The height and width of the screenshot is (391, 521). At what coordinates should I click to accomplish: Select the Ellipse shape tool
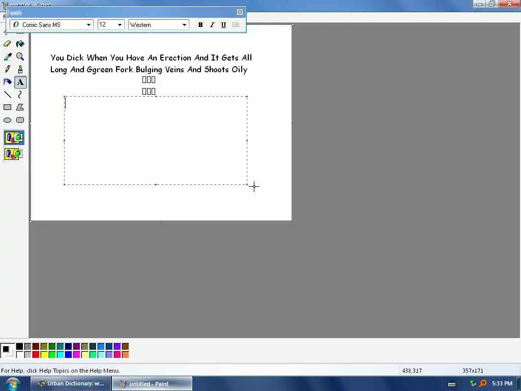[x=7, y=120]
